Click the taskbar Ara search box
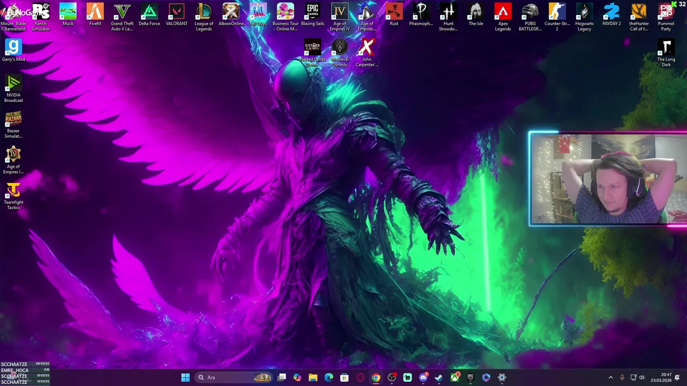This screenshot has height=386, width=687. coord(233,377)
